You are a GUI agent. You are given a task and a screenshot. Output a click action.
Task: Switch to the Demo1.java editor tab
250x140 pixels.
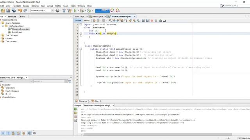coord(98,16)
